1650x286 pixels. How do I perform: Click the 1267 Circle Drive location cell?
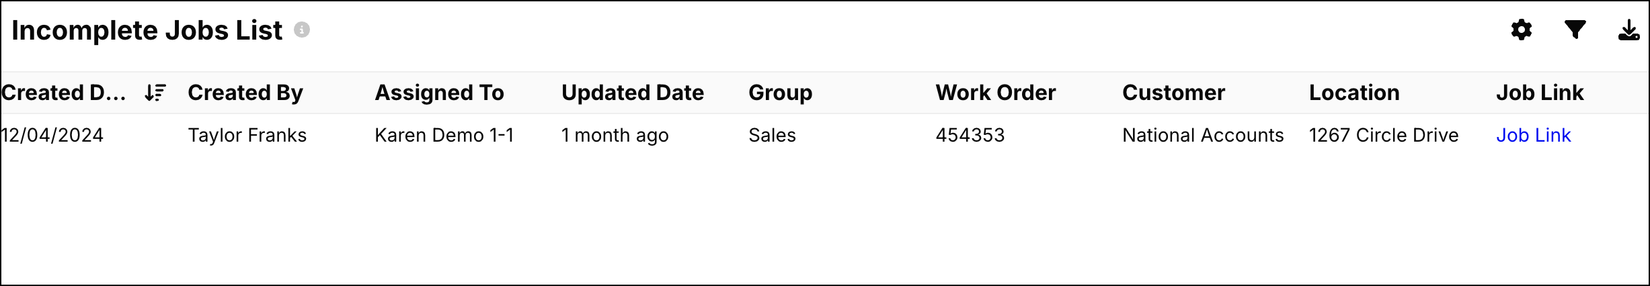click(x=1384, y=136)
